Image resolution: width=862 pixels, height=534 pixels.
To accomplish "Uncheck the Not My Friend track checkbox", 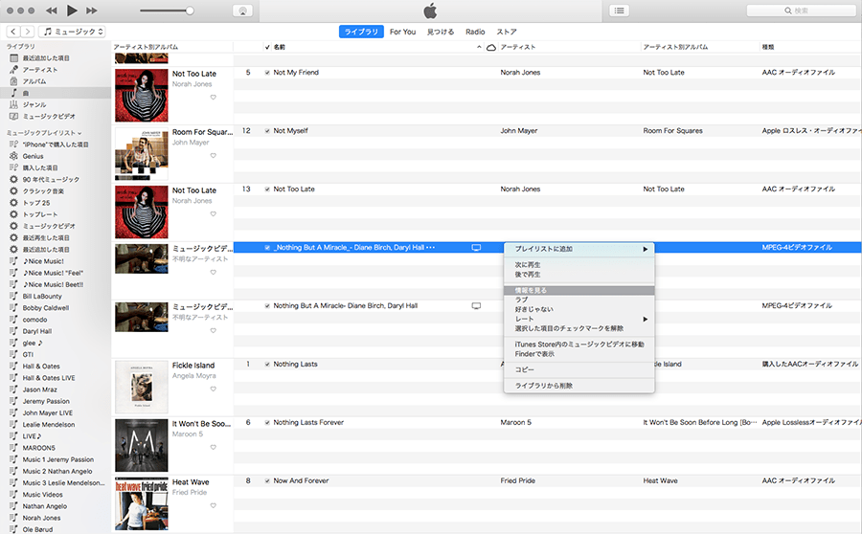I will pos(267,73).
